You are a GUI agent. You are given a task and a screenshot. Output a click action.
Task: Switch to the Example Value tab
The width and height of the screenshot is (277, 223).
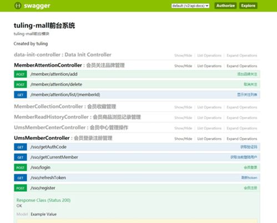pyautogui.click(x=44, y=214)
